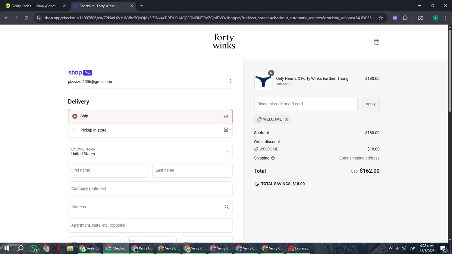The height and width of the screenshot is (254, 452).
Task: Click the Only Hearts X Forty Winks product name
Action: pyautogui.click(x=312, y=79)
